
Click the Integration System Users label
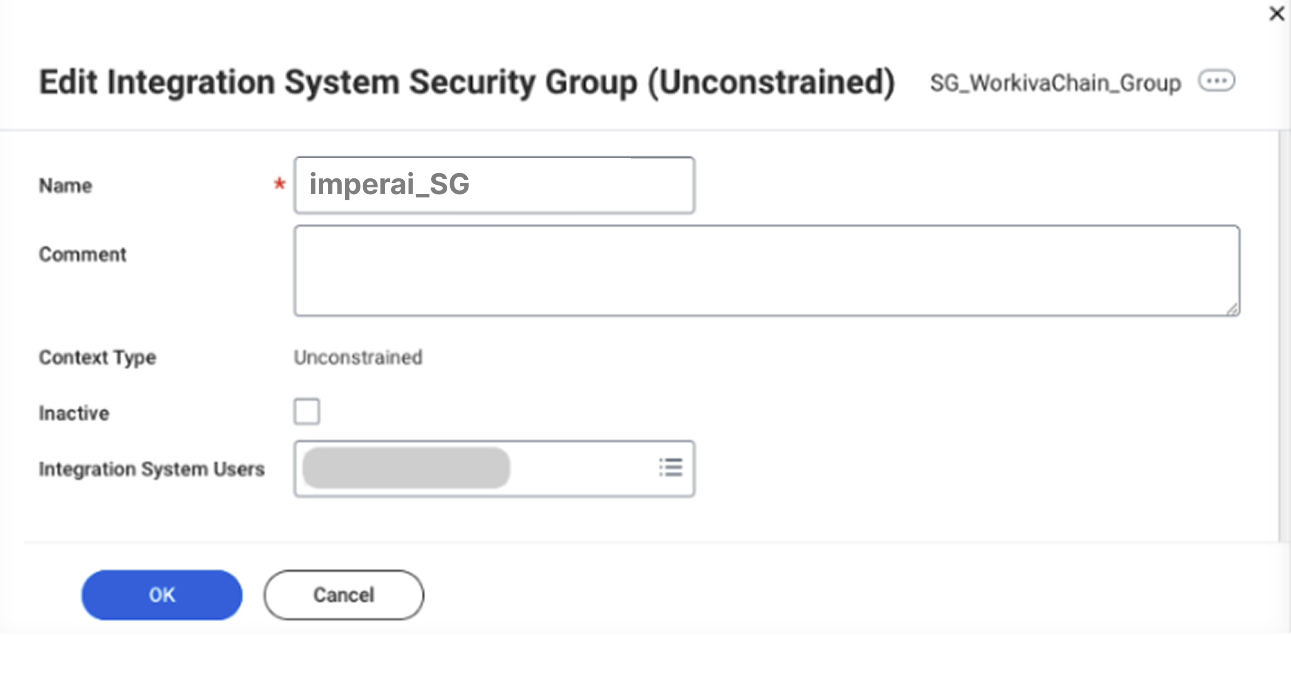pos(152,469)
